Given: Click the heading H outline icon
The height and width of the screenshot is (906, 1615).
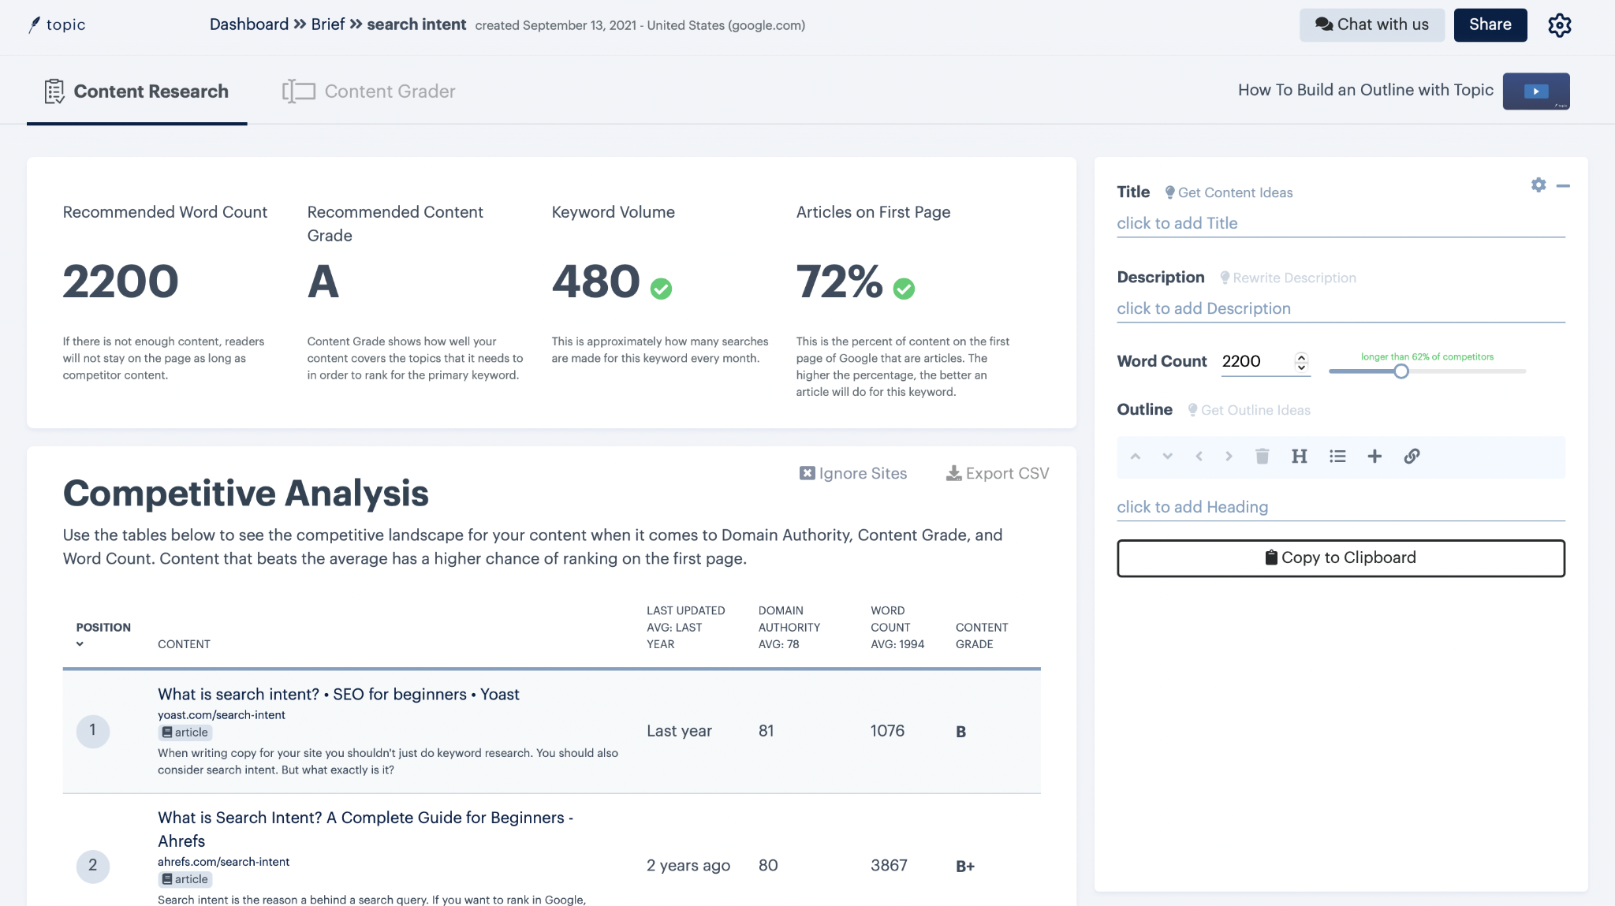Looking at the screenshot, I should pyautogui.click(x=1299, y=457).
